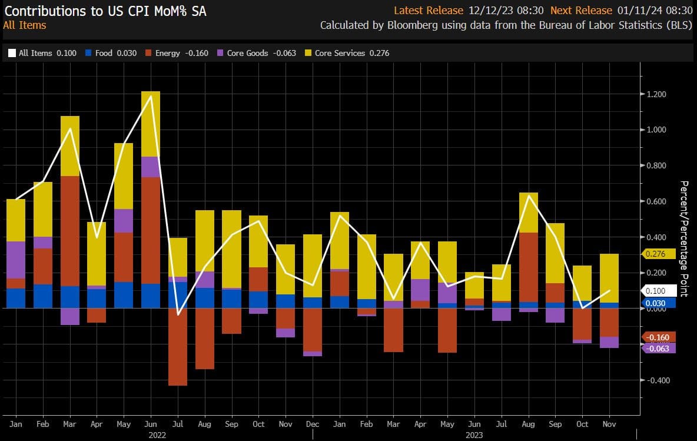Viewport: 697px width, 441px height.
Task: Click the June 2022 tallest stacked bar
Action: click(x=151, y=200)
